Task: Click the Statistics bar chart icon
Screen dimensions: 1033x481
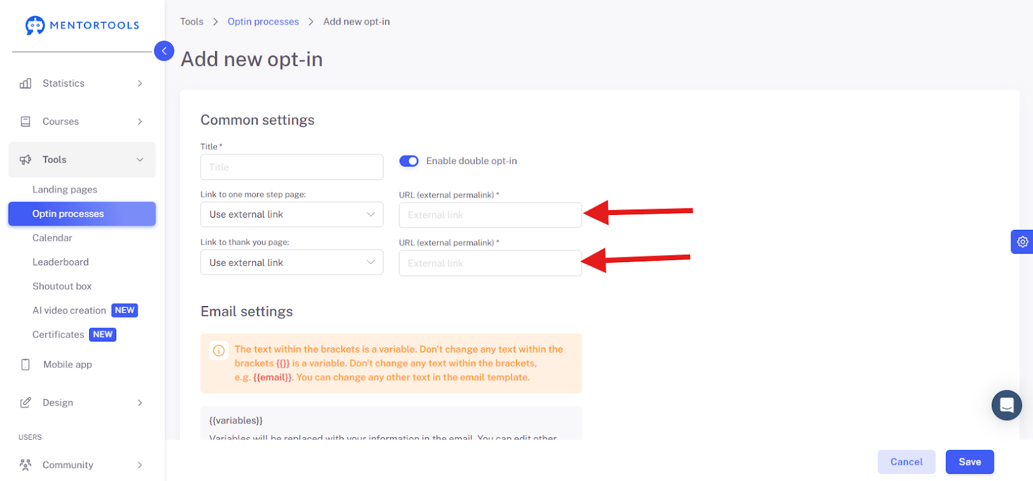Action: pos(26,83)
